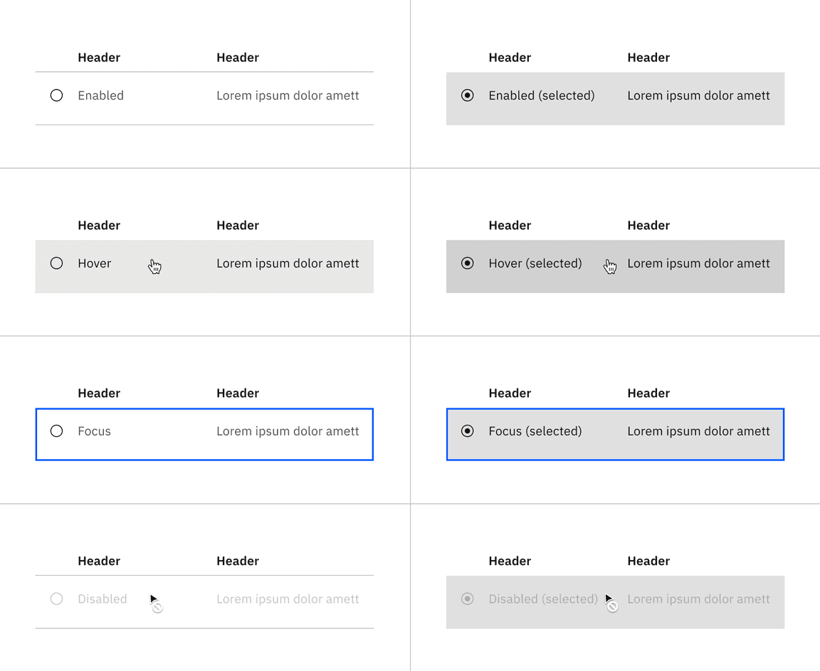Click the Focus (selected) radio button
The height and width of the screenshot is (671, 820).
[x=468, y=431]
